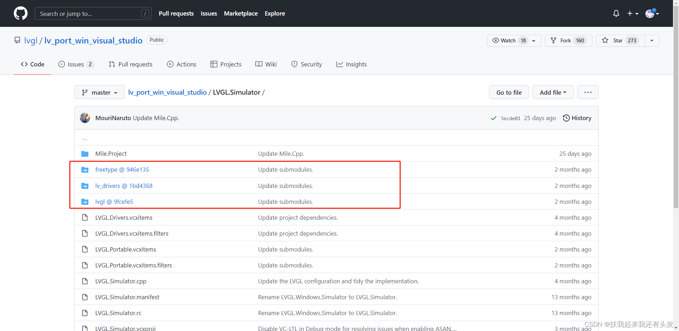Fork the repository
Viewport: 679px width, 331px height.
click(568, 41)
